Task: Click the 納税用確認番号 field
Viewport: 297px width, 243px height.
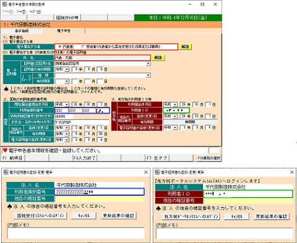Action: [x=64, y=116]
